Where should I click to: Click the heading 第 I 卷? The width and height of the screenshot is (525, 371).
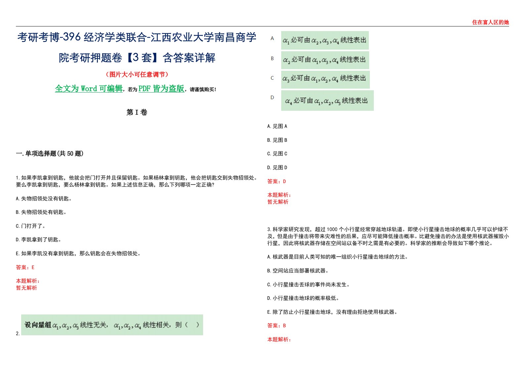[137, 112]
